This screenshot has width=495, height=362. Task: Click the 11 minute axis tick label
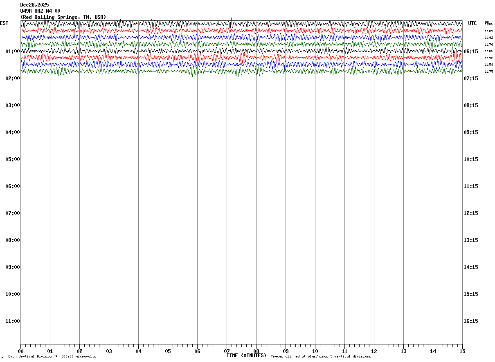pos(344,351)
